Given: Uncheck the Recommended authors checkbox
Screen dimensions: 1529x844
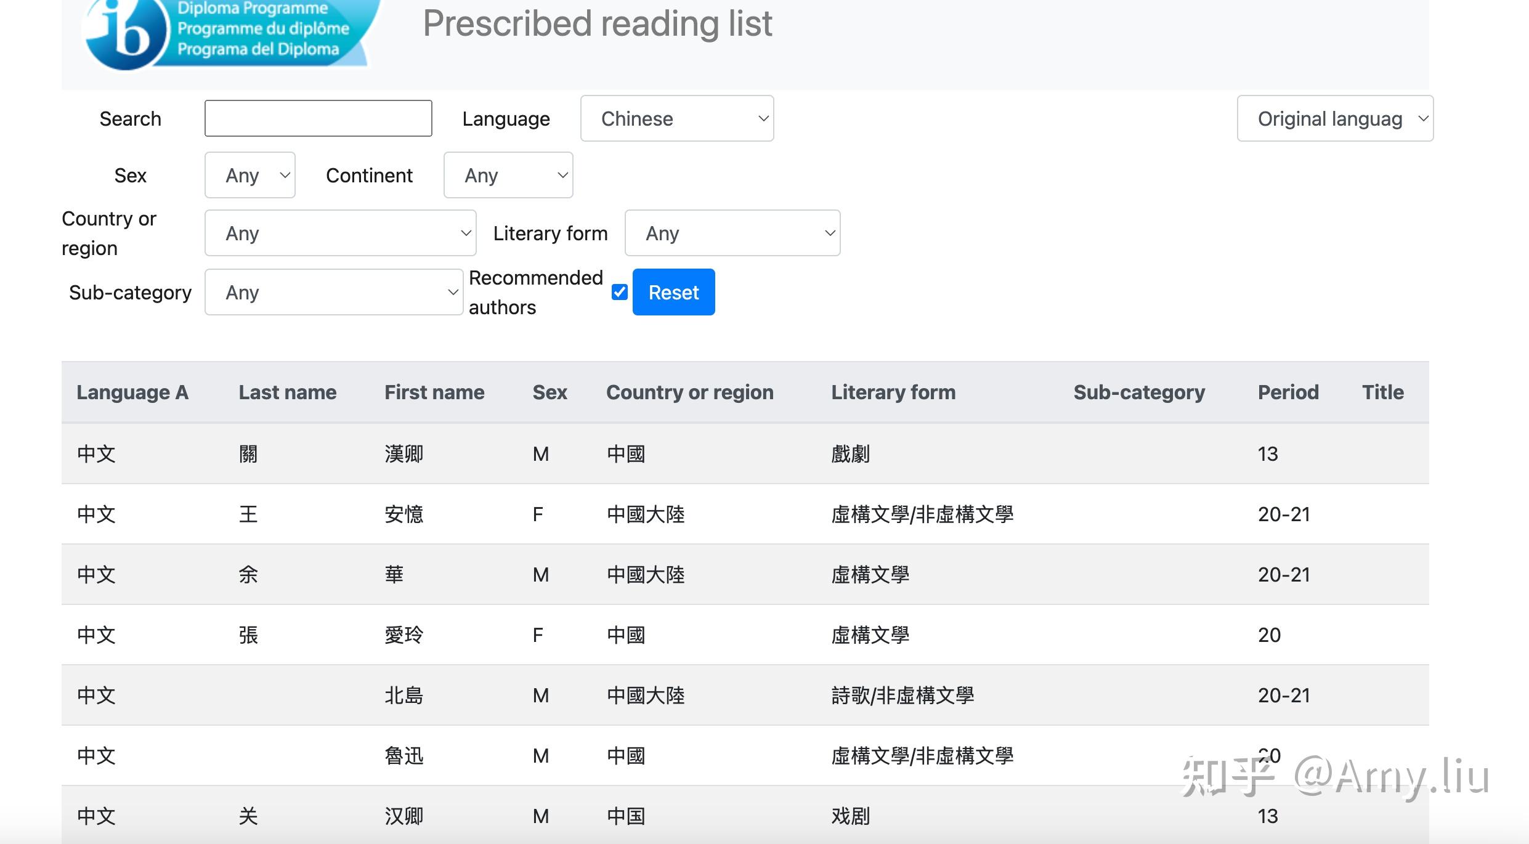Looking at the screenshot, I should 619,292.
